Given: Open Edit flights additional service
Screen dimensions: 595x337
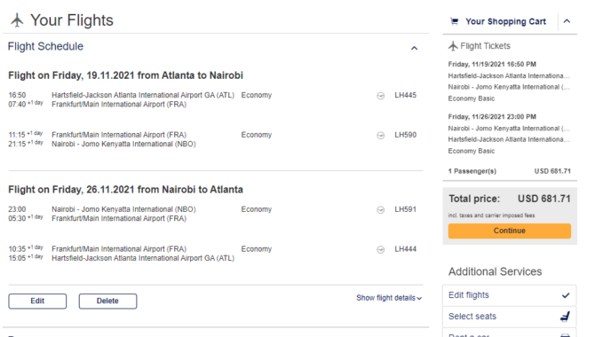Looking at the screenshot, I should tap(509, 295).
